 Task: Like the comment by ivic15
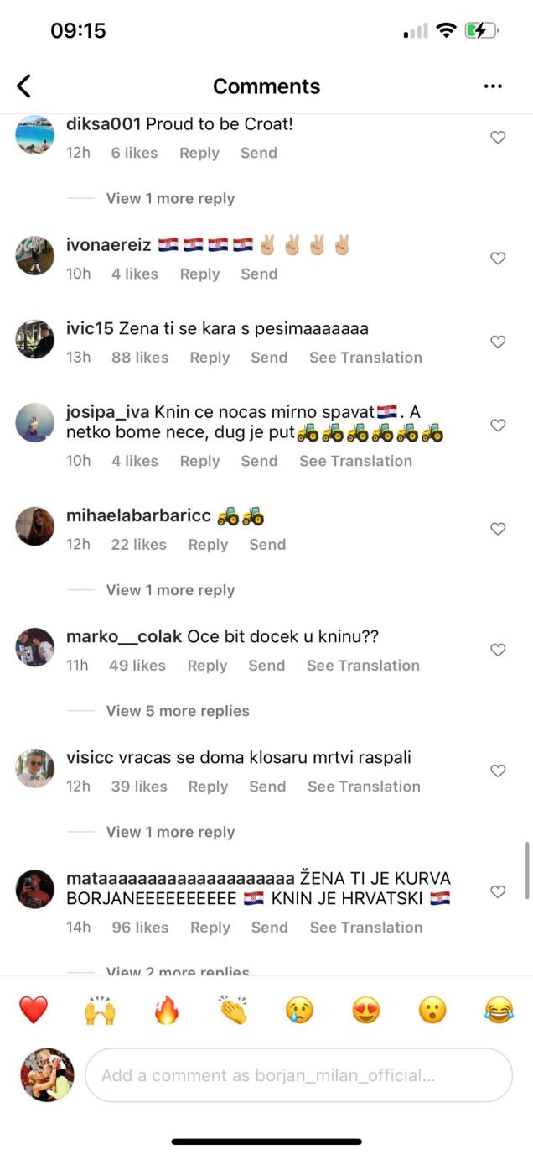click(x=498, y=342)
